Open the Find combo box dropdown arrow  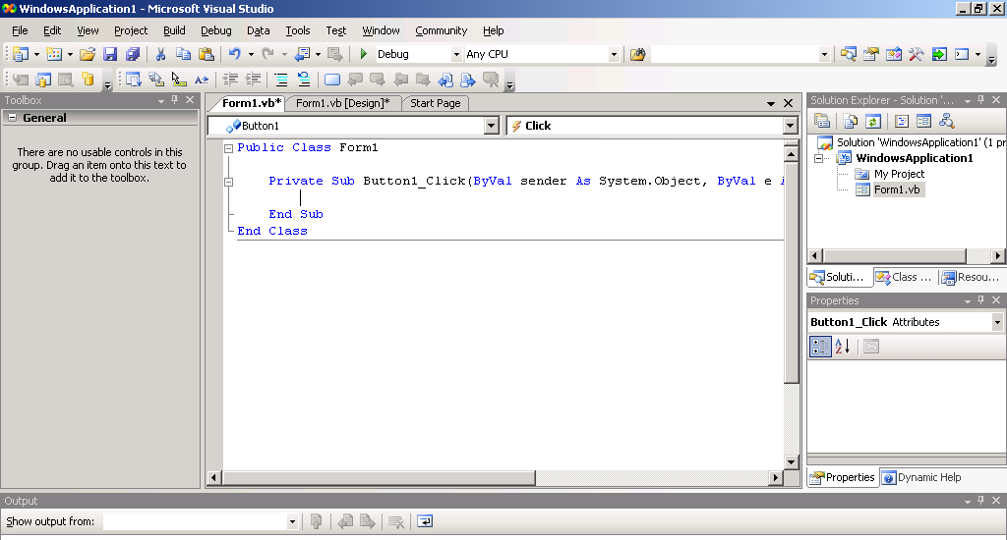[824, 55]
